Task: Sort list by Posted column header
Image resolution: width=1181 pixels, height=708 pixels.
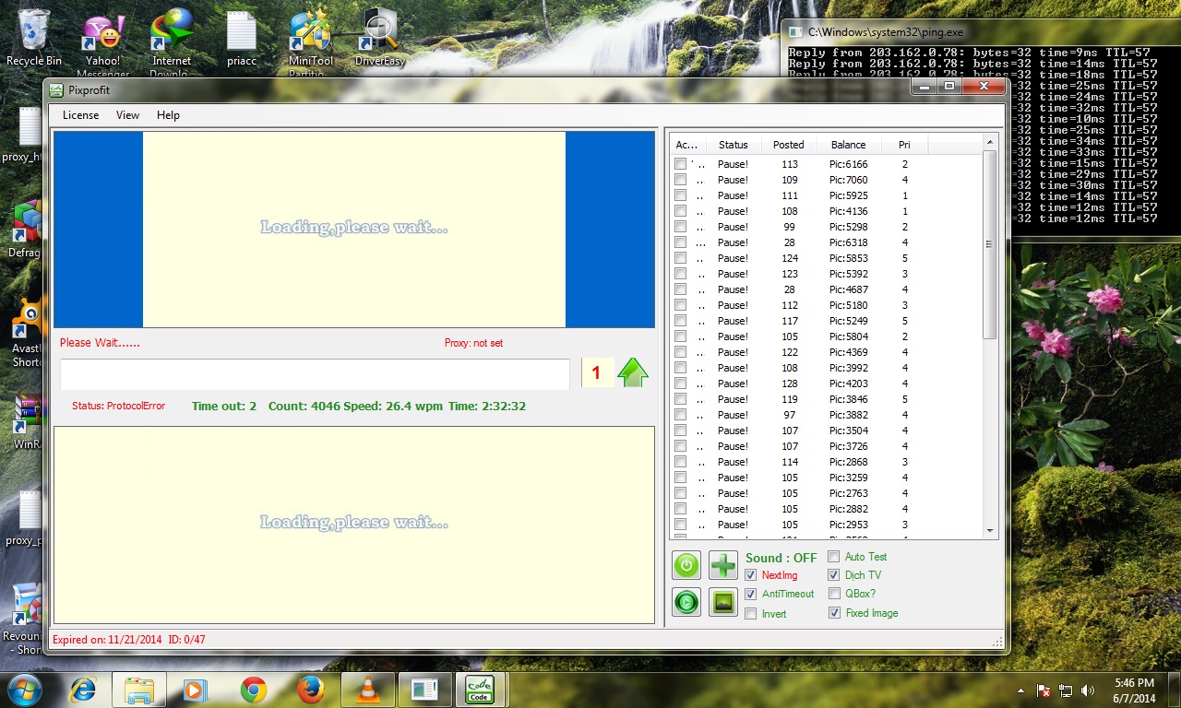Action: coord(788,145)
